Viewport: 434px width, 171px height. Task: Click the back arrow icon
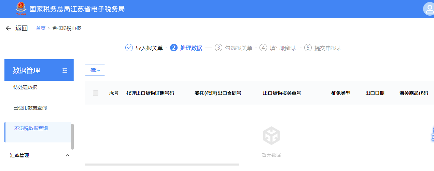(x=9, y=28)
